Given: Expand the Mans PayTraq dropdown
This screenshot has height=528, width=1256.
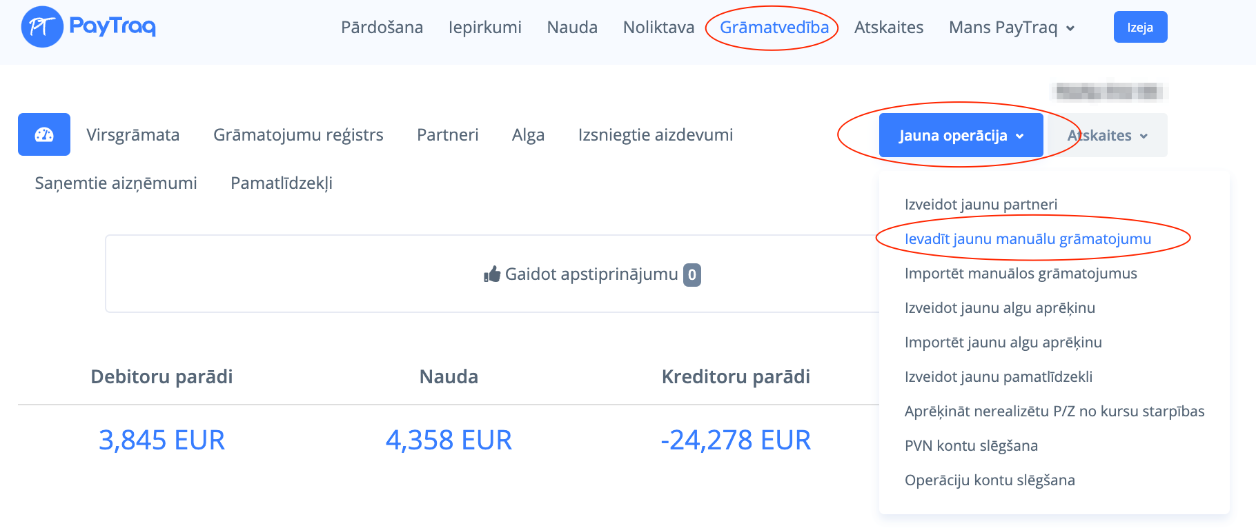Looking at the screenshot, I should (x=1011, y=28).
